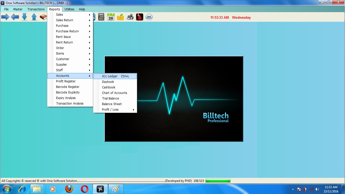Click the 108/115 counter in status bar
The image size is (345, 194).
199,181
